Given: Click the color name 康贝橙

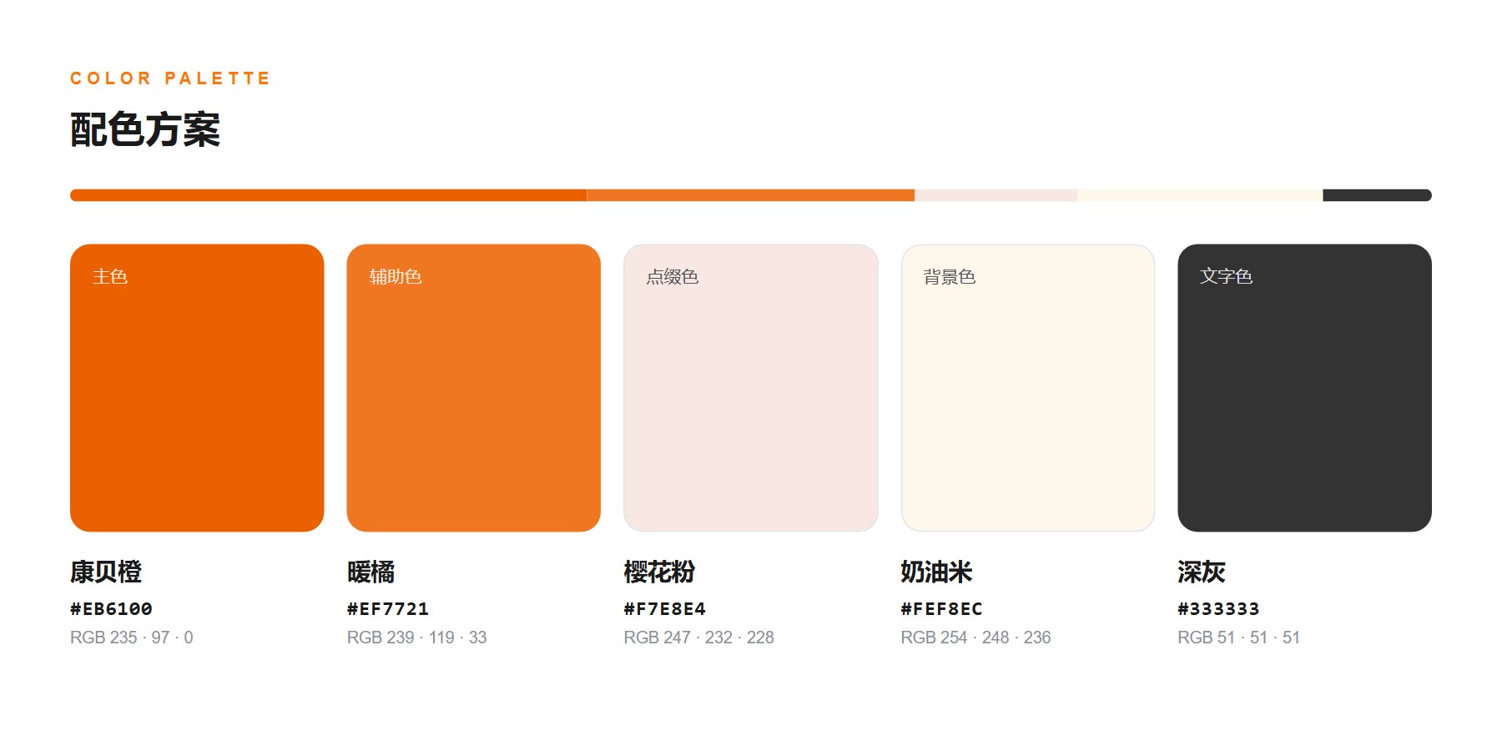Looking at the screenshot, I should tap(106, 572).
